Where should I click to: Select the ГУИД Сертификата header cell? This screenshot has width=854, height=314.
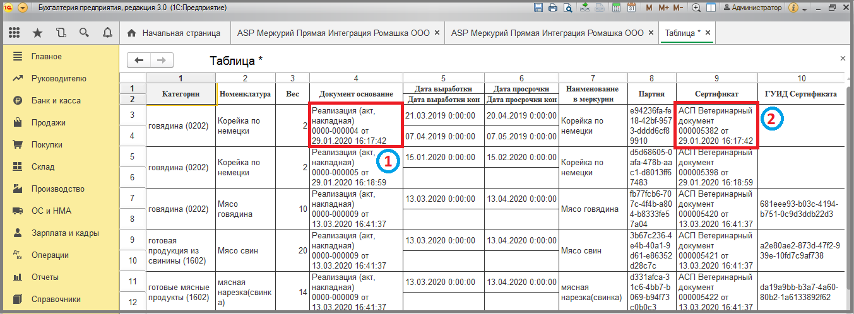(x=801, y=94)
